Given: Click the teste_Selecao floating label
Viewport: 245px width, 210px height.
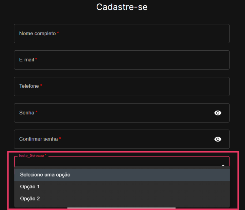Looking at the screenshot, I should (32, 155).
